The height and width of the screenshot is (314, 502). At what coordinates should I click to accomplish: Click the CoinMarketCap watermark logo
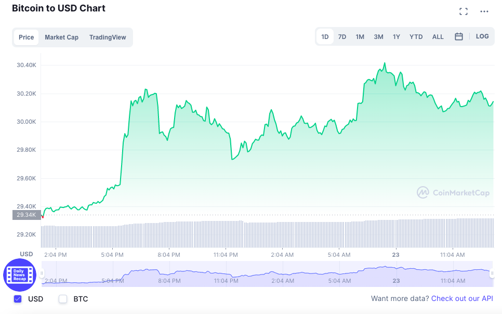pos(453,192)
